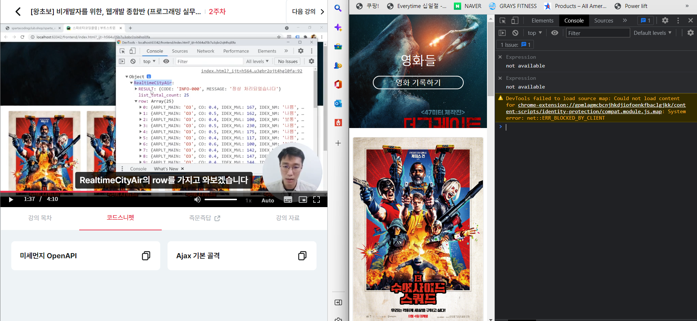Open the red sidebar app icon
The width and height of the screenshot is (697, 321).
click(338, 123)
